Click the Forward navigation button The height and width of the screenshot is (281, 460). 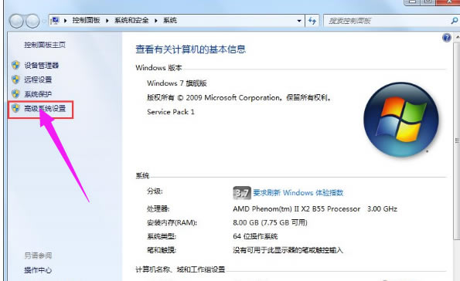coord(32,21)
